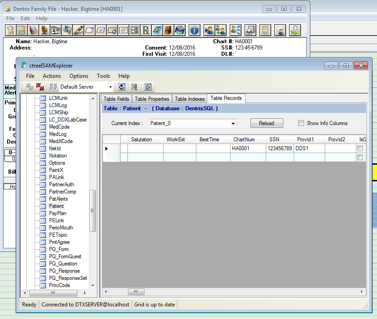Screen dimensions: 377x319
Task: Click the person-with-branching-arrows icon in Dentrix
Action: pyautogui.click(x=236, y=30)
